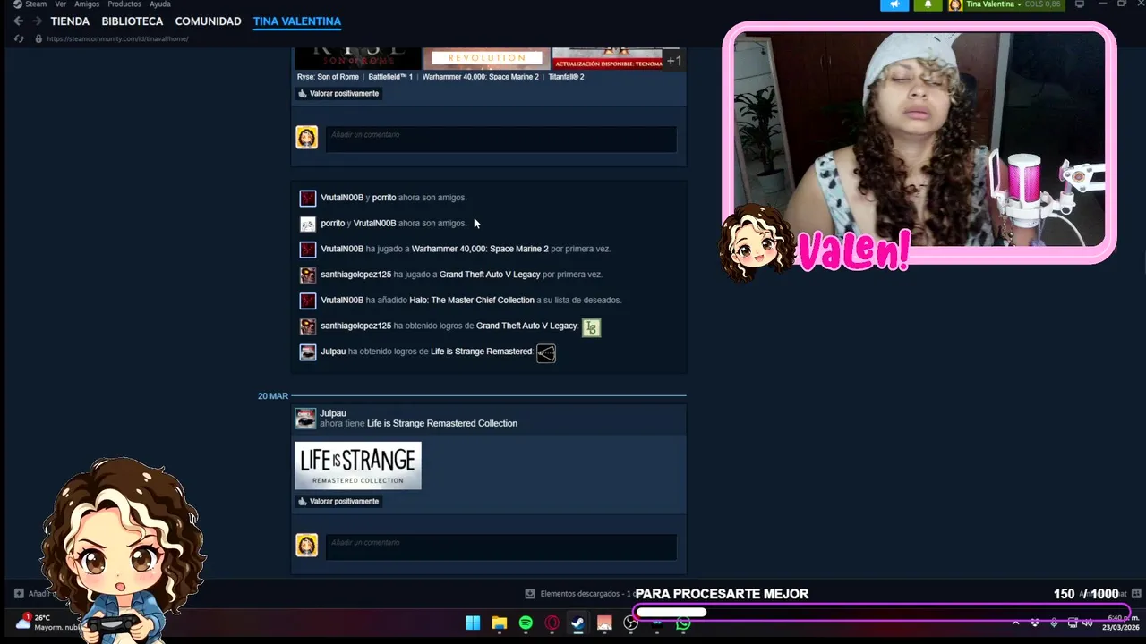Open File Explorer from the taskbar
Screen dimensions: 1146x644
(500, 623)
